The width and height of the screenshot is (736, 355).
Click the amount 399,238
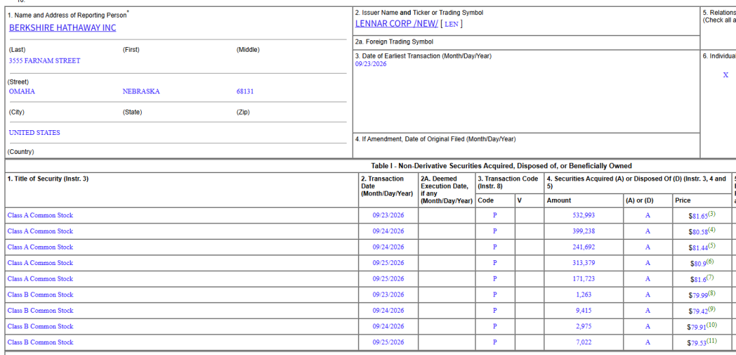583,232
